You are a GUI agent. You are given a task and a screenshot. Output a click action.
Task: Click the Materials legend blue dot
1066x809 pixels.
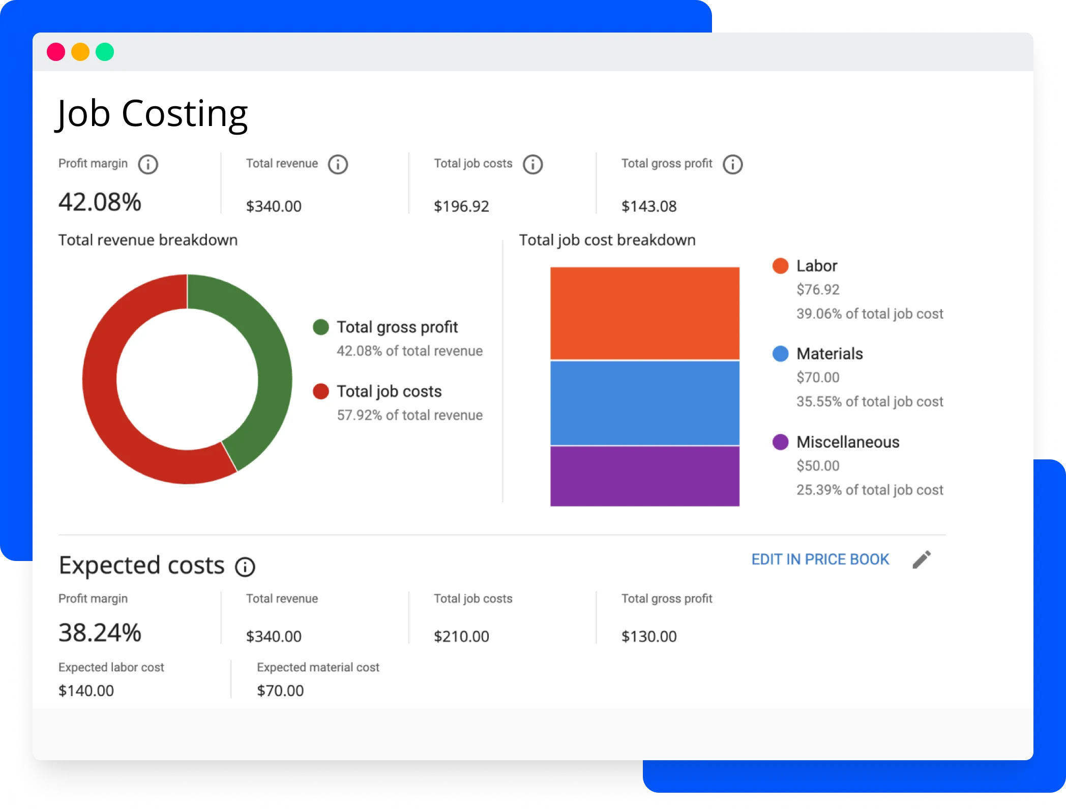780,354
